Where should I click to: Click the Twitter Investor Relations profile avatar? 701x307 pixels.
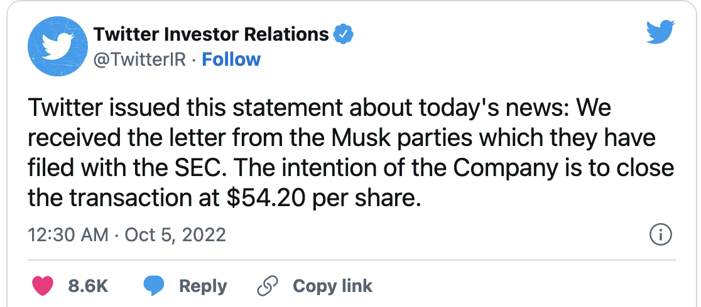tap(54, 48)
